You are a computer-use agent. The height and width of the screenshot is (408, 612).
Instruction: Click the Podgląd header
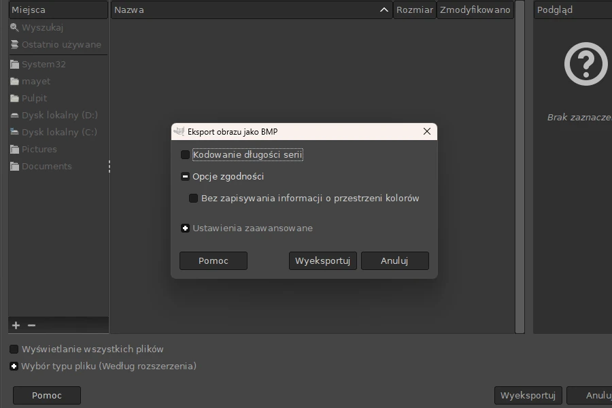pos(573,10)
